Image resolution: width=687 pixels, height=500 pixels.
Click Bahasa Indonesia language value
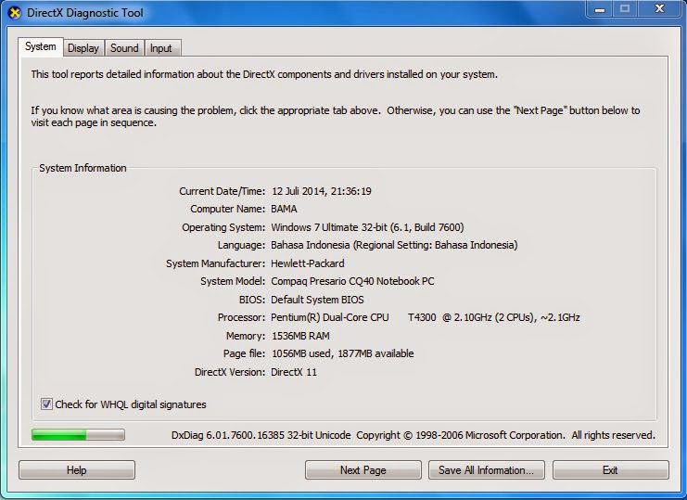[x=394, y=245]
